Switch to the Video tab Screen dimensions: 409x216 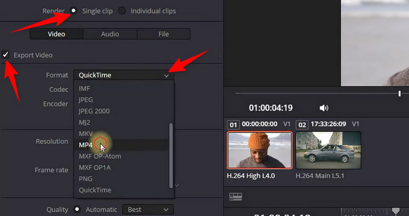click(x=56, y=34)
